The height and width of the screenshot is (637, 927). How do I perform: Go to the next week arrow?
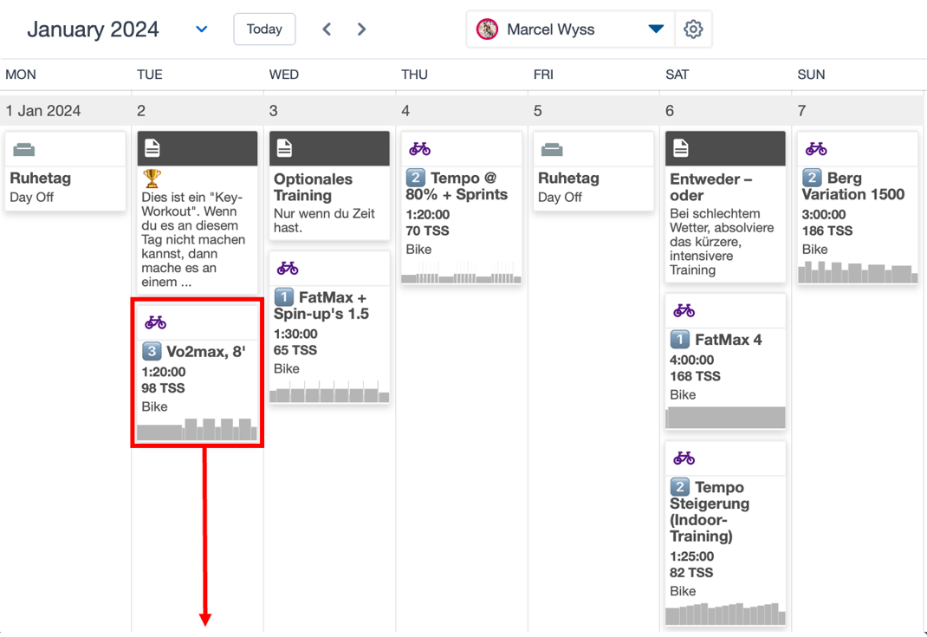(361, 29)
